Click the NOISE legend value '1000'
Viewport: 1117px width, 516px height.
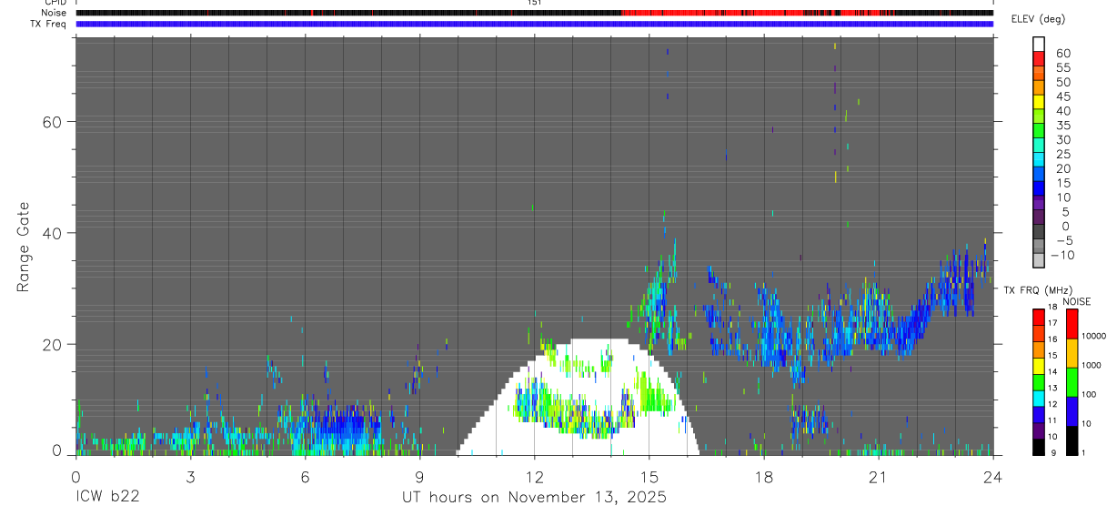point(1092,365)
